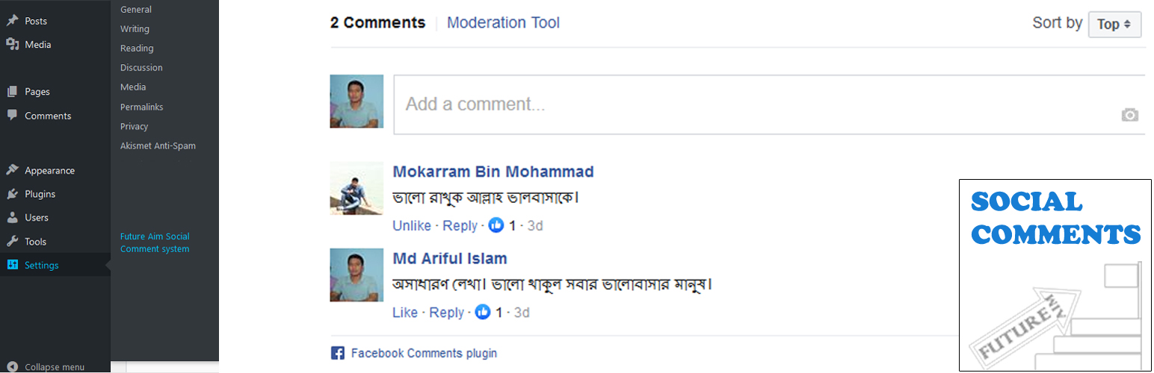Open the Moderation Tool link

pyautogui.click(x=503, y=22)
